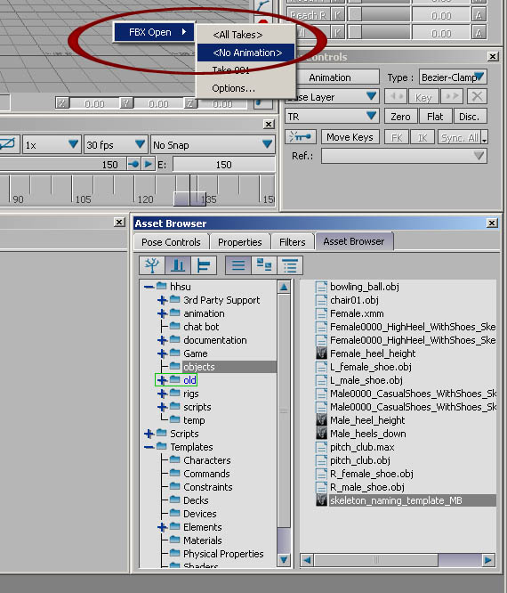Select the vertical split layout icon
507x593 pixels.
[178, 265]
